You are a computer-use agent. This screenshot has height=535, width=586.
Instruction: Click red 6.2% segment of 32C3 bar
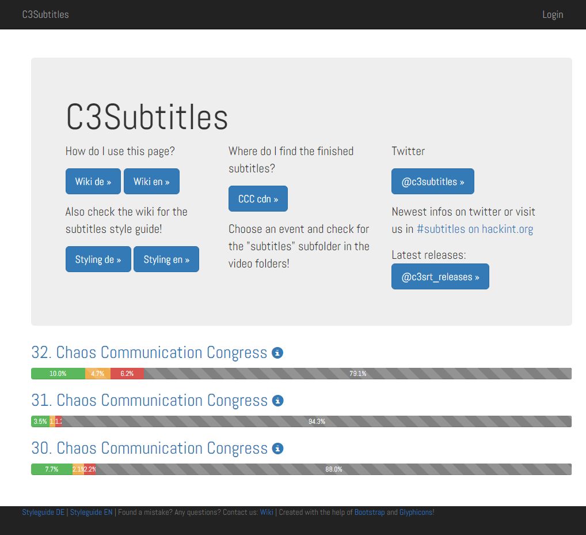(127, 374)
